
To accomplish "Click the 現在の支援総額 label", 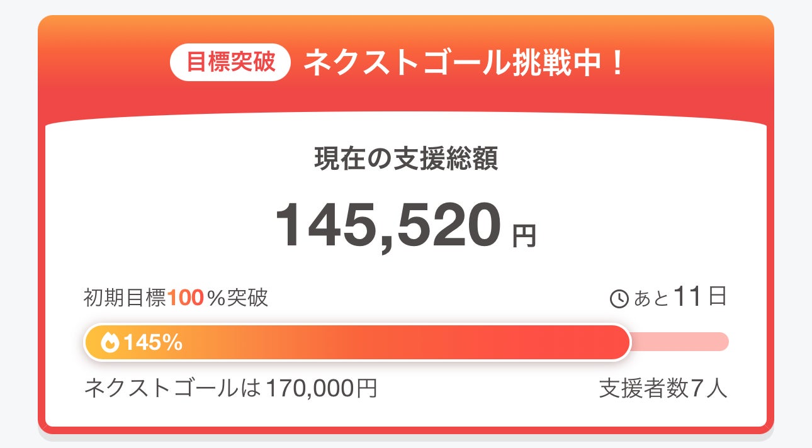I will pyautogui.click(x=406, y=160).
